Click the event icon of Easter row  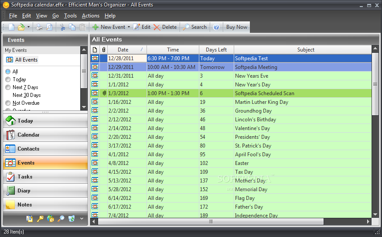[95, 163]
